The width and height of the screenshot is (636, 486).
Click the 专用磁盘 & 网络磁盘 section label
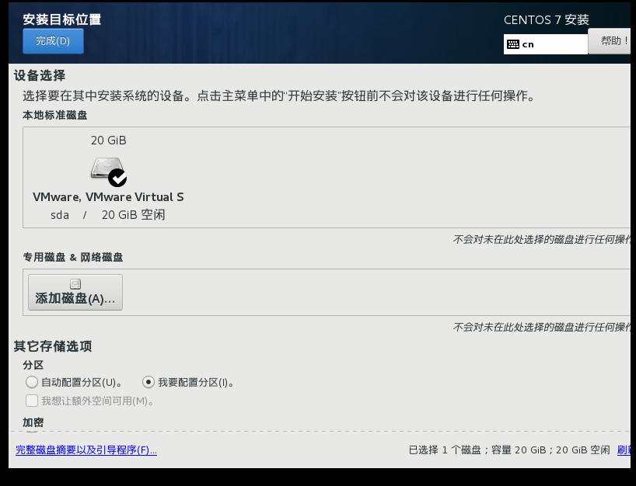pos(73,257)
